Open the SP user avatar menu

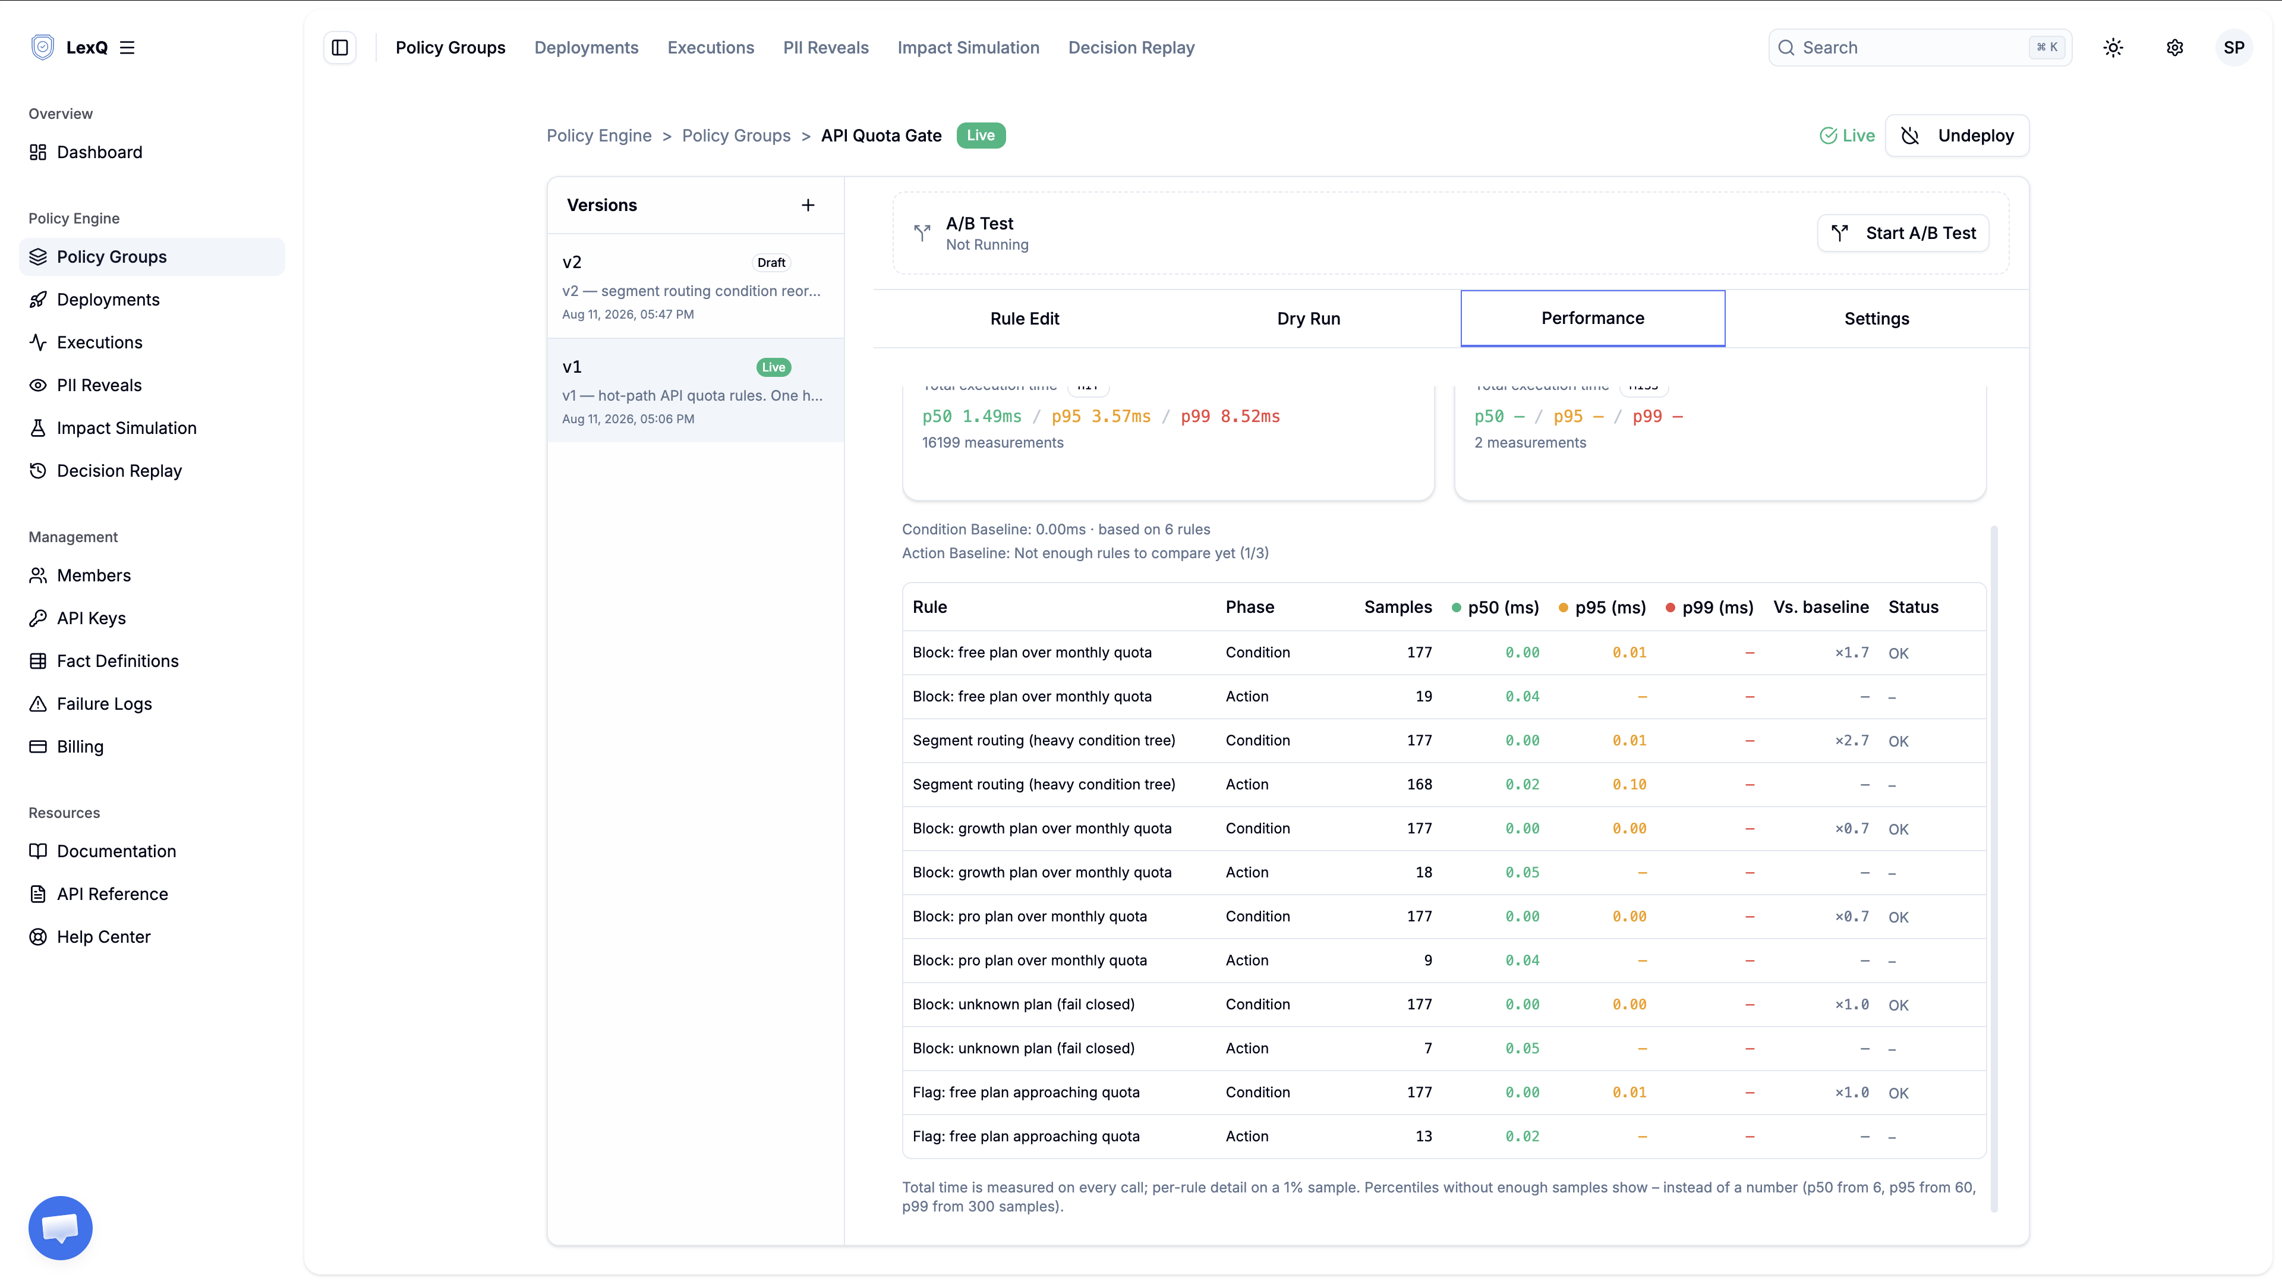(x=2234, y=48)
